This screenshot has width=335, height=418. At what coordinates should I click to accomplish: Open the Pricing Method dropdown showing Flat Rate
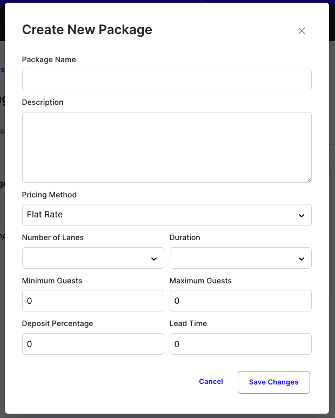pos(166,215)
